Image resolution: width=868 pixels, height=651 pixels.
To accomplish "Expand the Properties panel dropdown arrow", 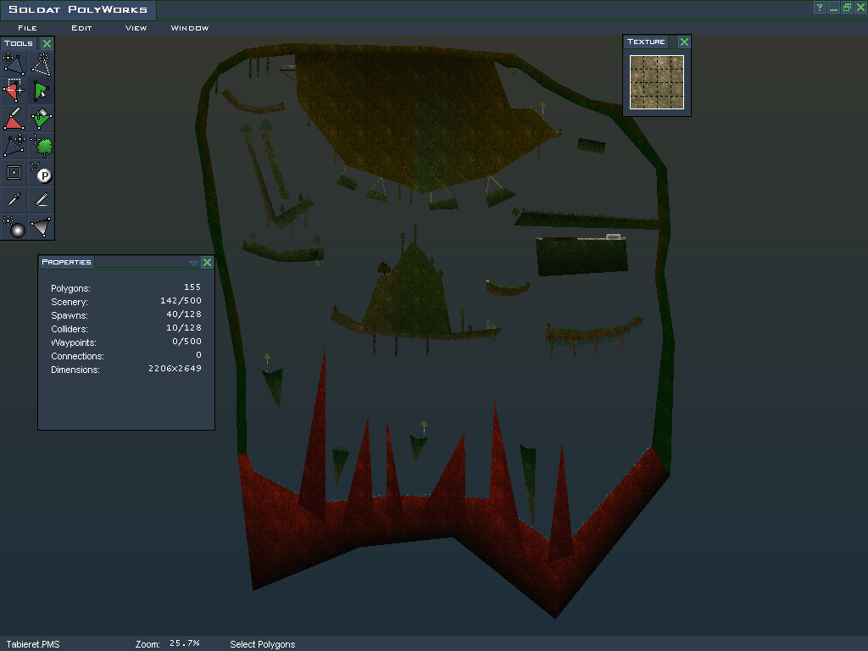I will [193, 263].
